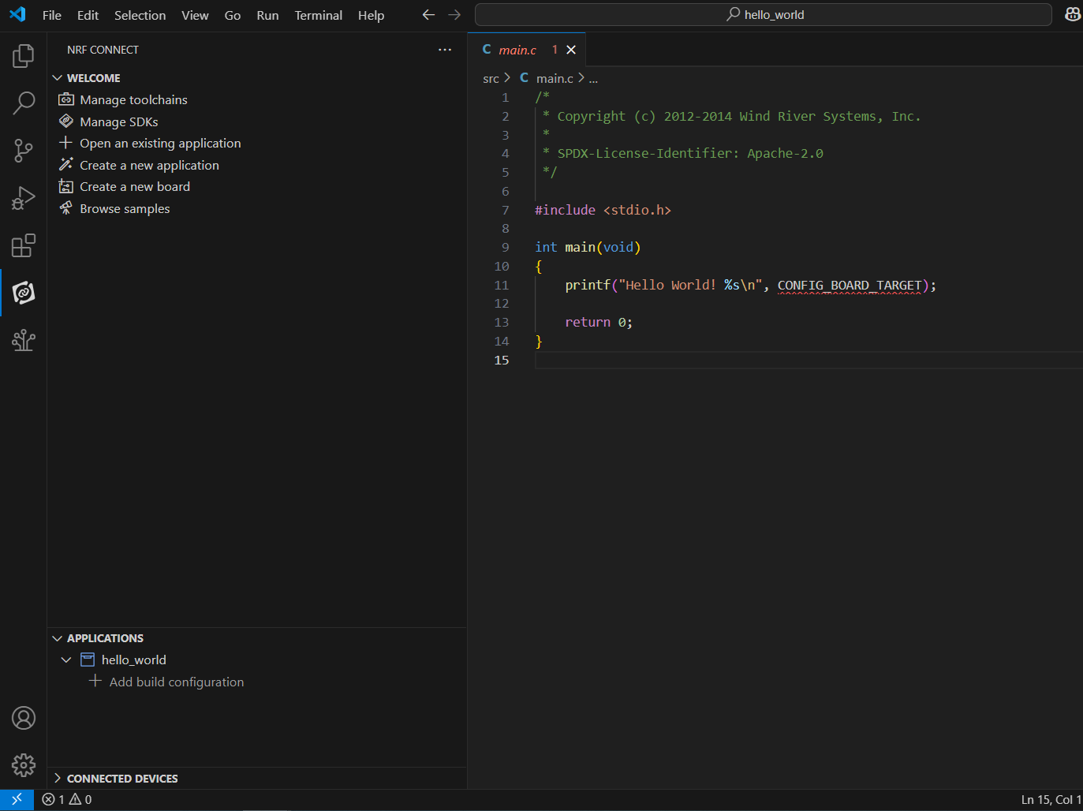Screen dimensions: 1083x811
Task: Expand the breadcrumb chevron after src
Action: (507, 78)
